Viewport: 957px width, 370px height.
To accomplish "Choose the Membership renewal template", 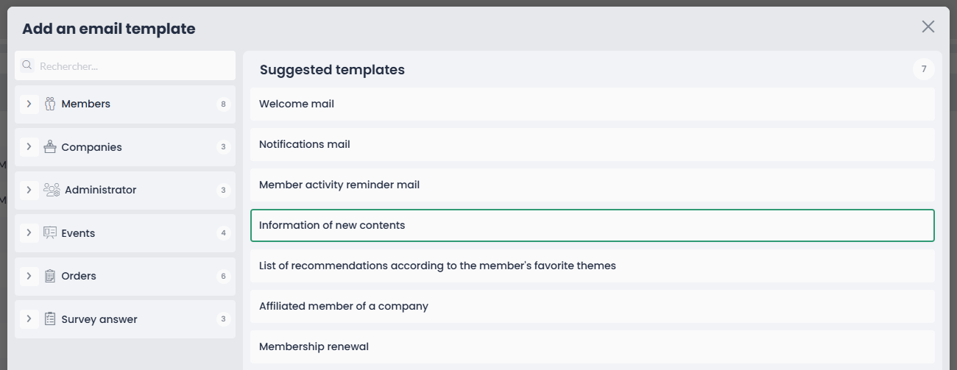I will pyautogui.click(x=593, y=346).
